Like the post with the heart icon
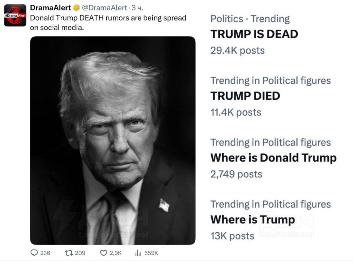Viewport: 353px width, 261px height. [x=103, y=253]
